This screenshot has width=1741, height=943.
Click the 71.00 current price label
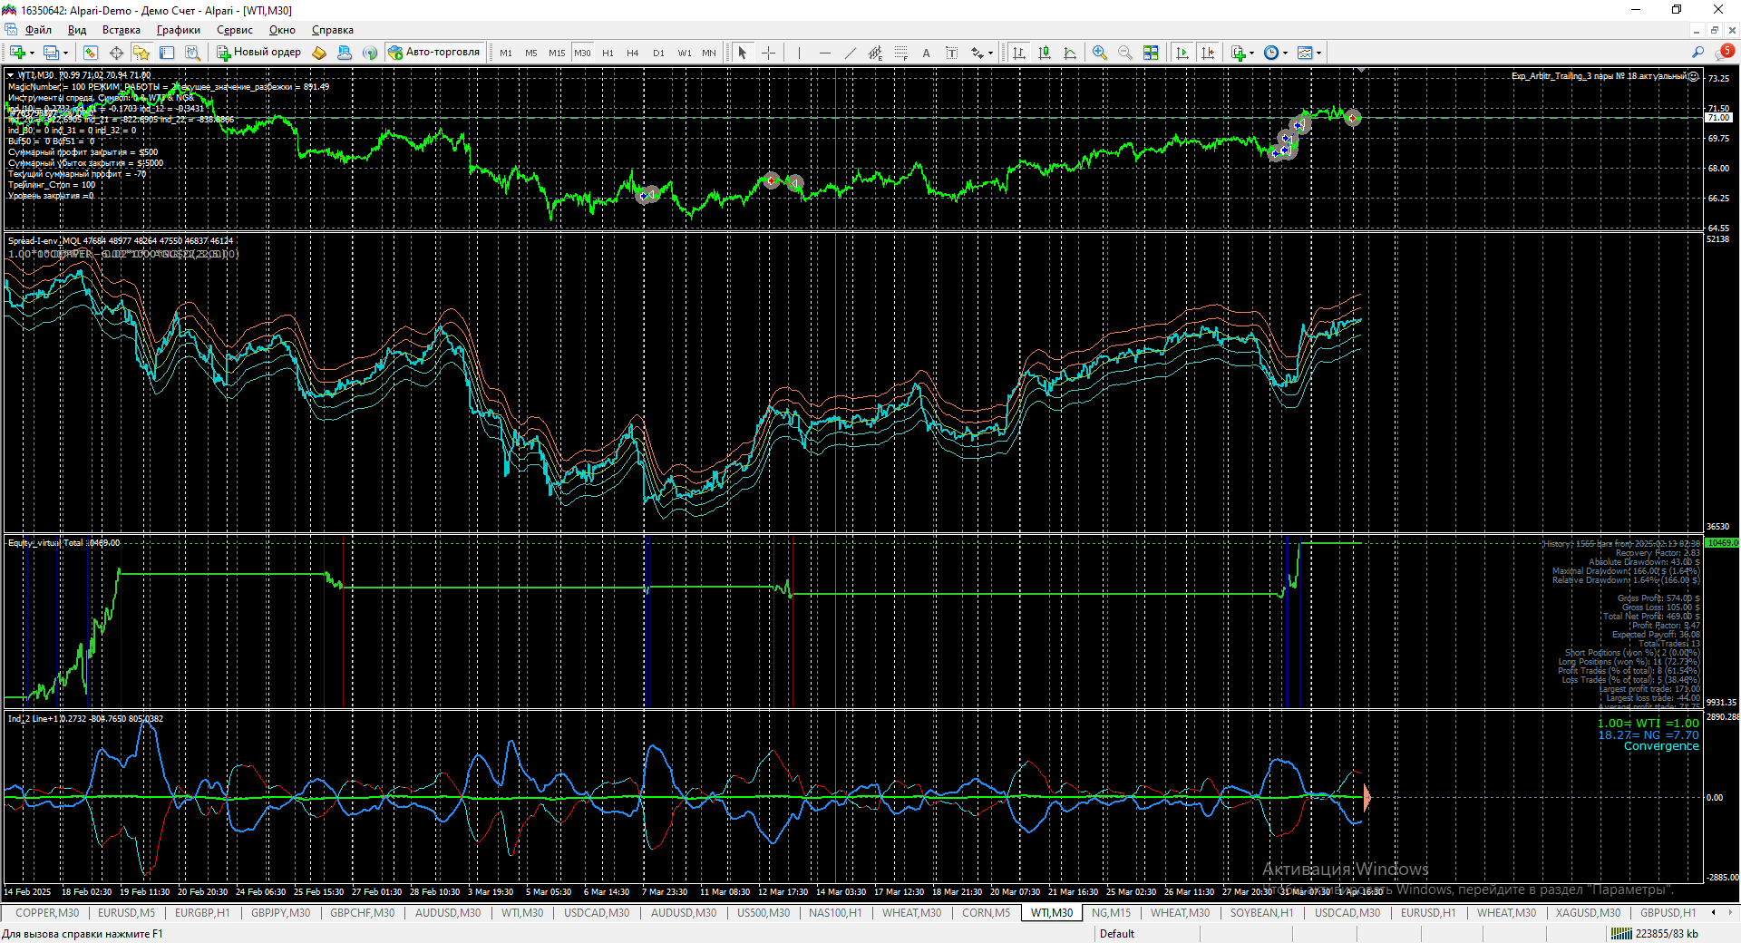tap(1718, 118)
